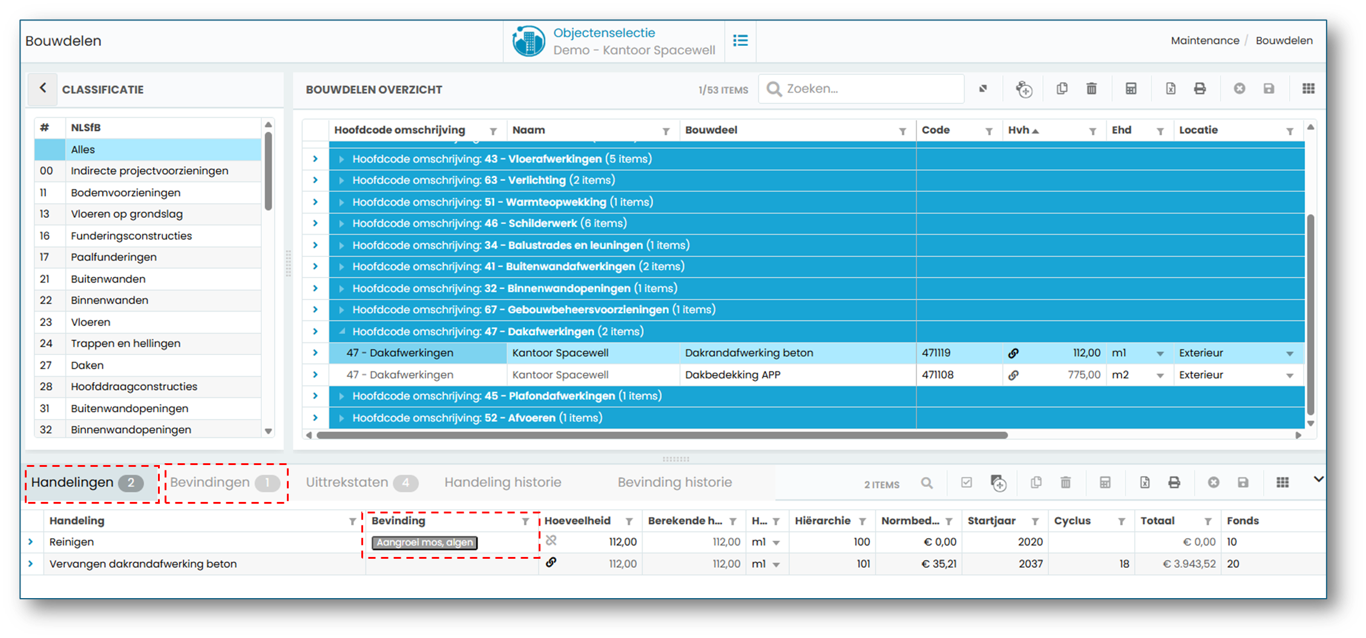This screenshot has width=1366, height=638.
Task: Click the Aangroei mos, algen tag
Action: [424, 542]
